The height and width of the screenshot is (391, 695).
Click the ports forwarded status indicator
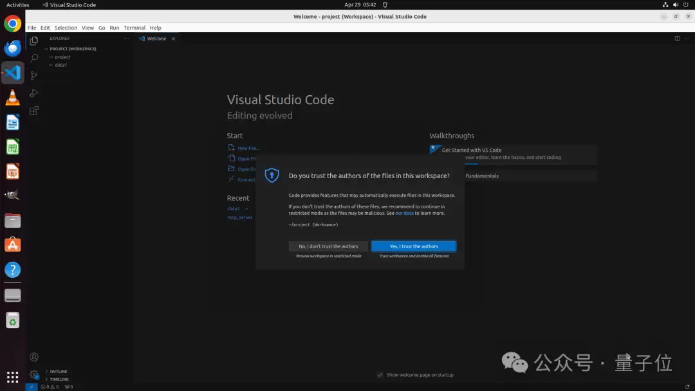point(69,387)
